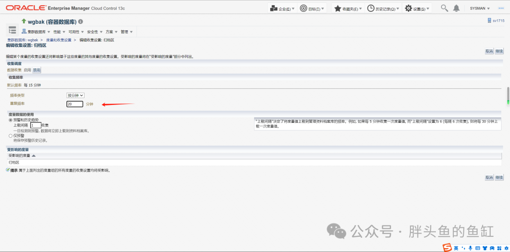Expand the 目标(T) menu arrow

[323, 9]
